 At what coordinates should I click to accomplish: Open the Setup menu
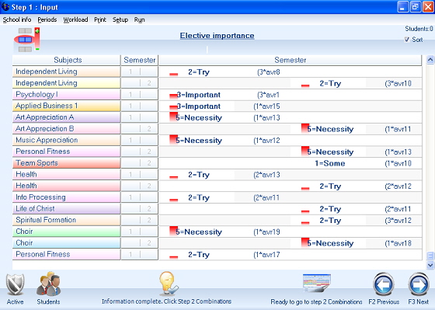[x=120, y=19]
